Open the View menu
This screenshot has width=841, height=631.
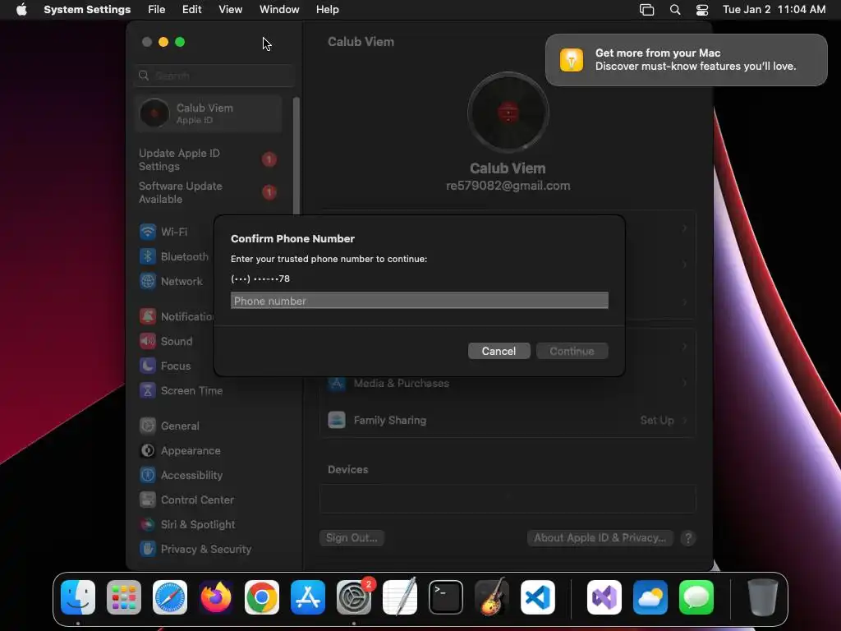(230, 10)
